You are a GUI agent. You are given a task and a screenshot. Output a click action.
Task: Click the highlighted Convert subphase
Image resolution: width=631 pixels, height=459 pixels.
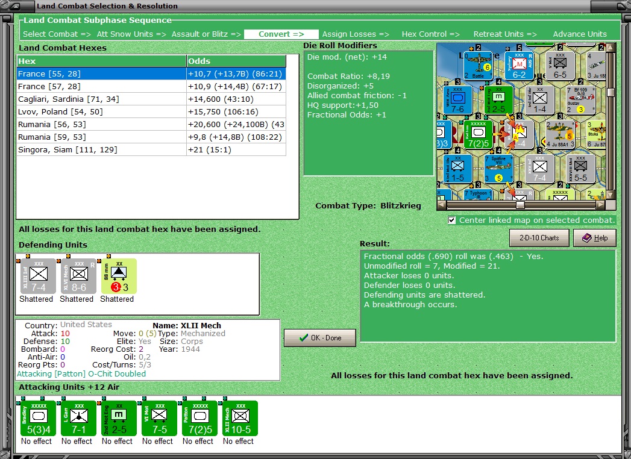(x=281, y=34)
